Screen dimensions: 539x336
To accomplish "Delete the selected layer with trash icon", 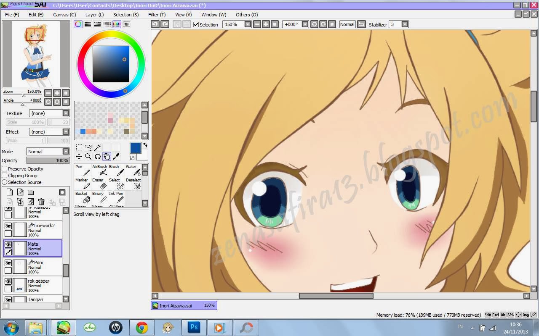I will pyautogui.click(x=41, y=202).
